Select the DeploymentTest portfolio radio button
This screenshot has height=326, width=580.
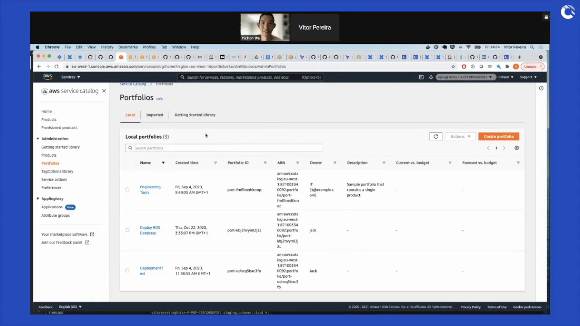(x=127, y=271)
